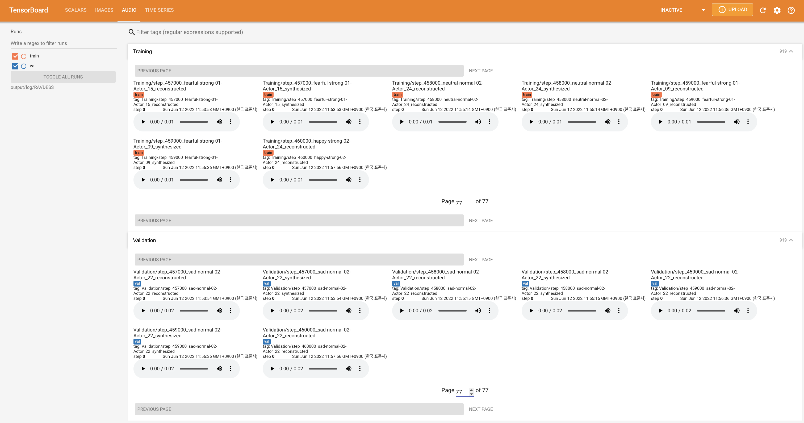Open options menu for Validation step_460000 reconstructed audio
Image resolution: width=804 pixels, height=423 pixels.
[359, 369]
